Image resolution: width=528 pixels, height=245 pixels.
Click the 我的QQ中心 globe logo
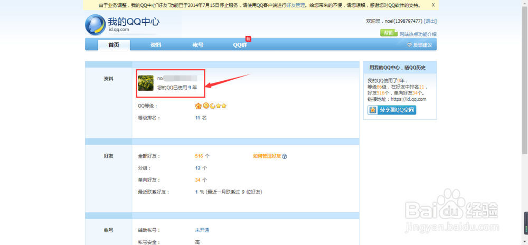click(x=96, y=25)
